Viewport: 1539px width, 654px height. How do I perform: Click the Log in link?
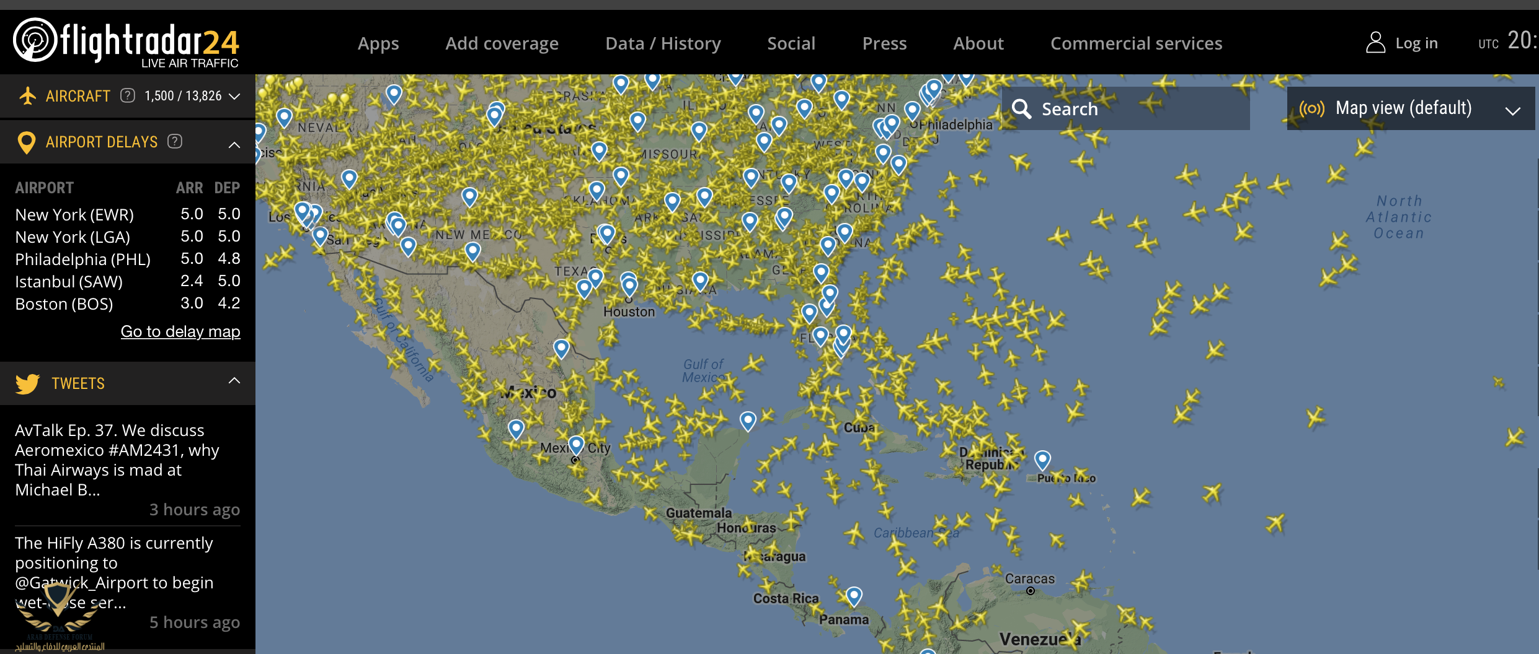(1416, 43)
